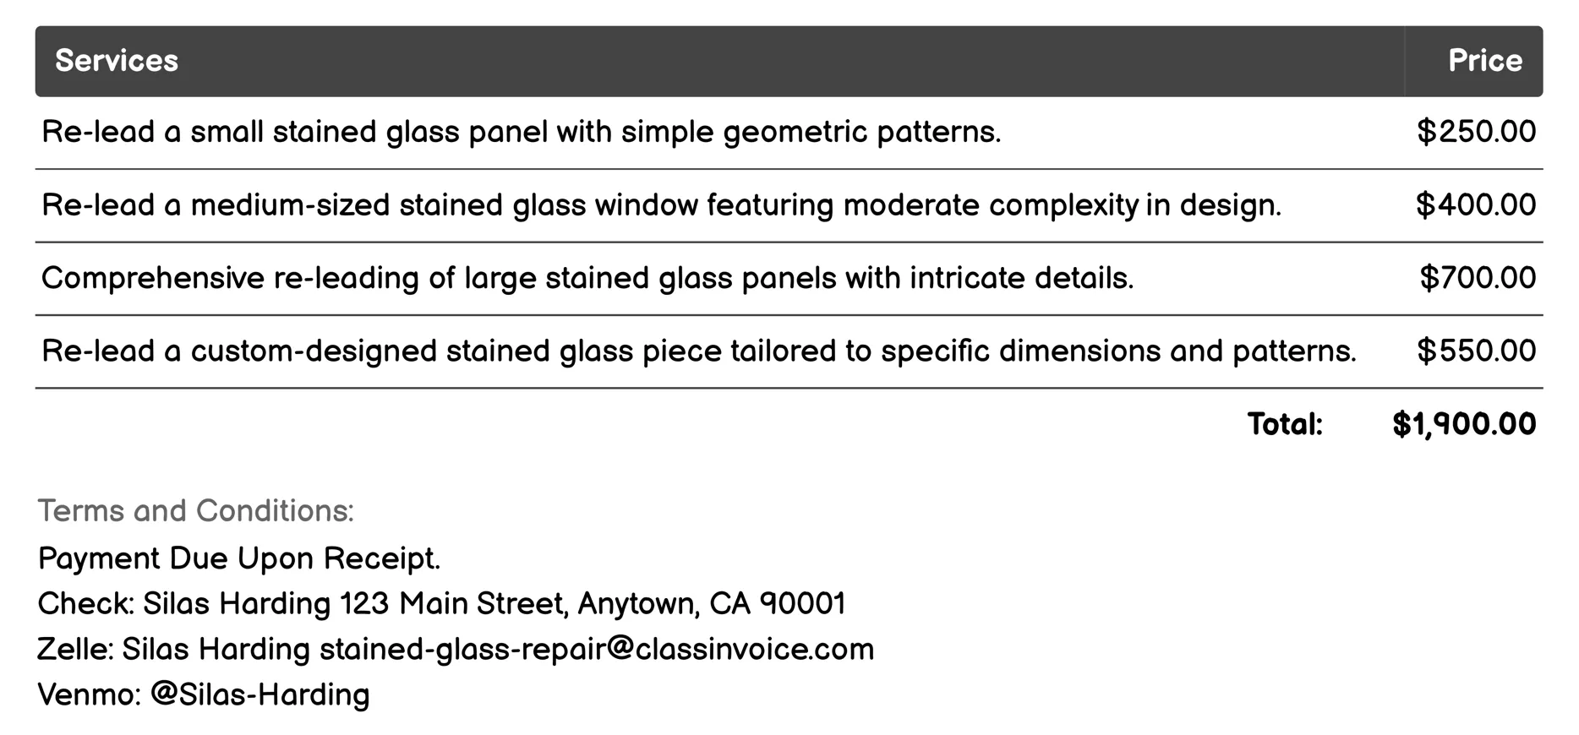Click the $550.00 price
This screenshot has width=1579, height=735.
(1476, 351)
